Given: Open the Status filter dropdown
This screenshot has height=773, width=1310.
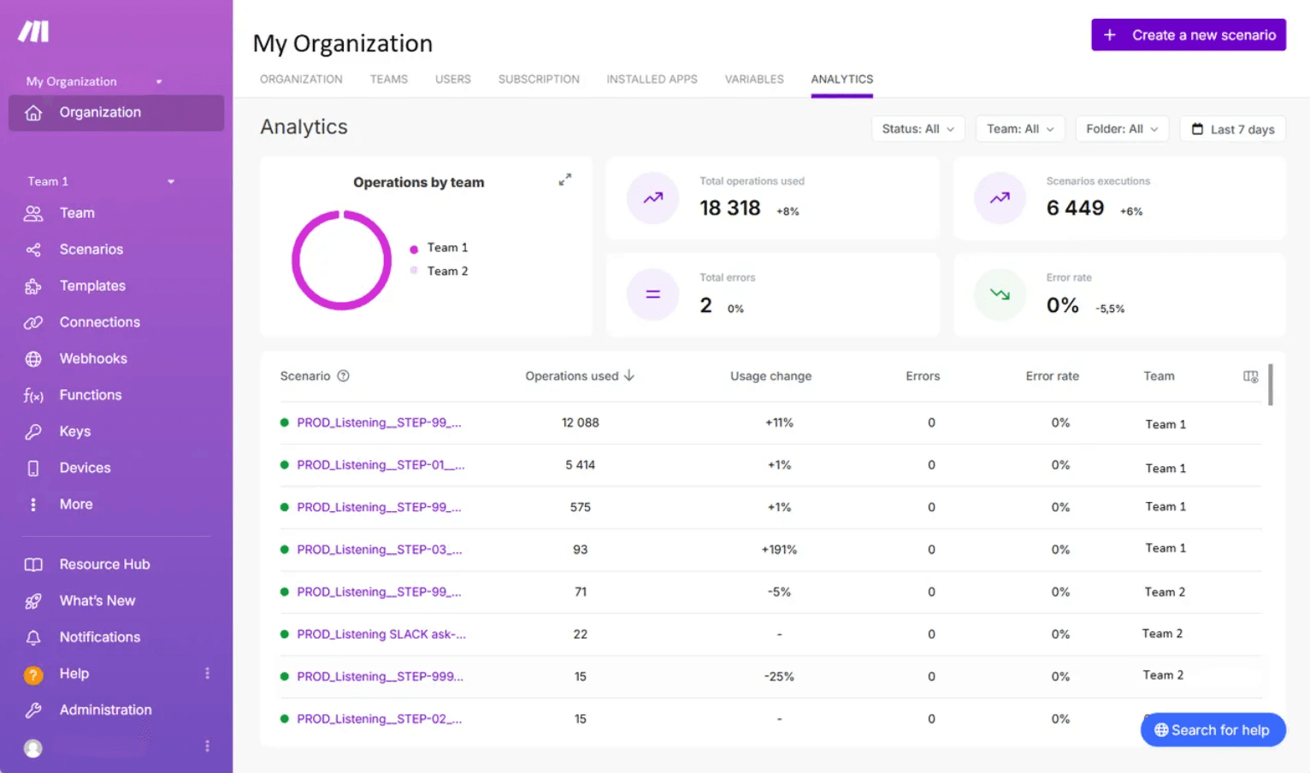Looking at the screenshot, I should (x=918, y=128).
